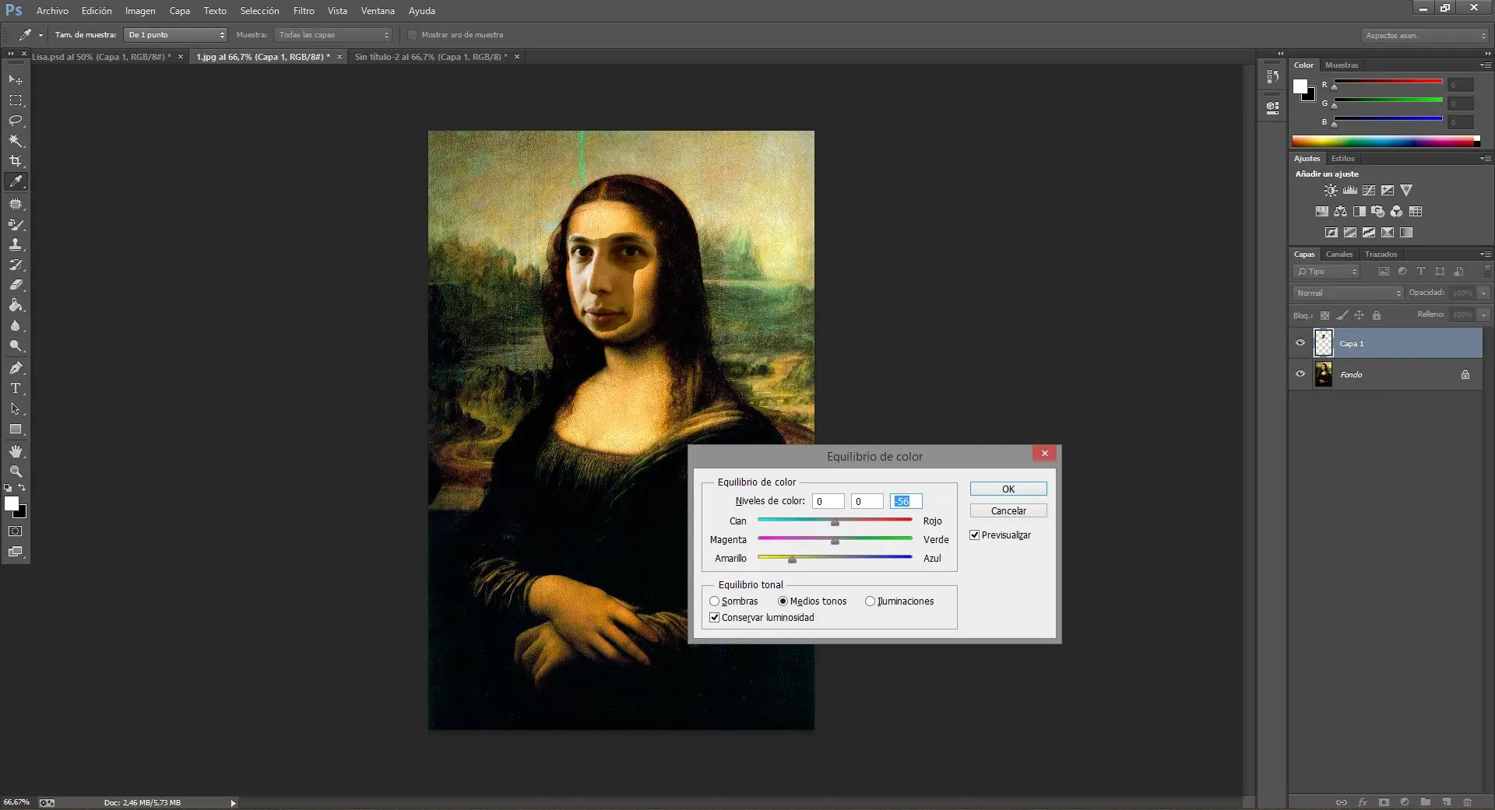Choose the Sombras tonal option
1495x810 pixels.
coord(715,601)
